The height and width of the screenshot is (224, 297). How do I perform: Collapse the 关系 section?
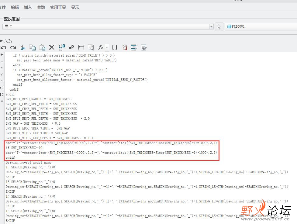point(2,41)
